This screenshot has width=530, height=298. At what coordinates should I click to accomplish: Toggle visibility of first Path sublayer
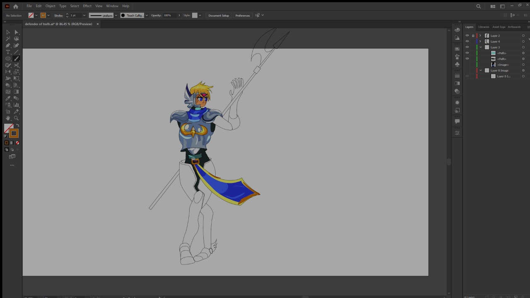point(467,53)
